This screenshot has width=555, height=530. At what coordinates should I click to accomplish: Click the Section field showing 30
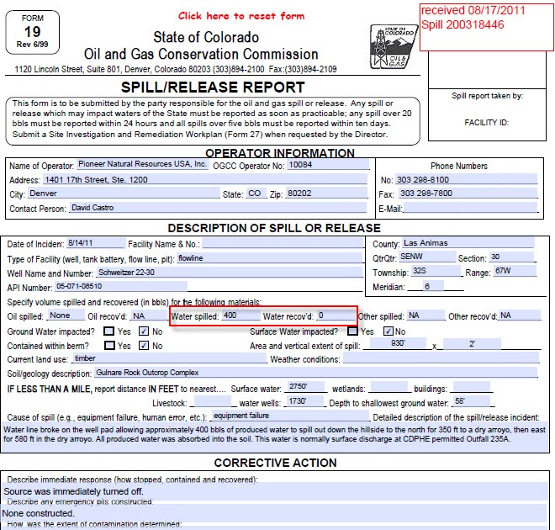[512, 257]
